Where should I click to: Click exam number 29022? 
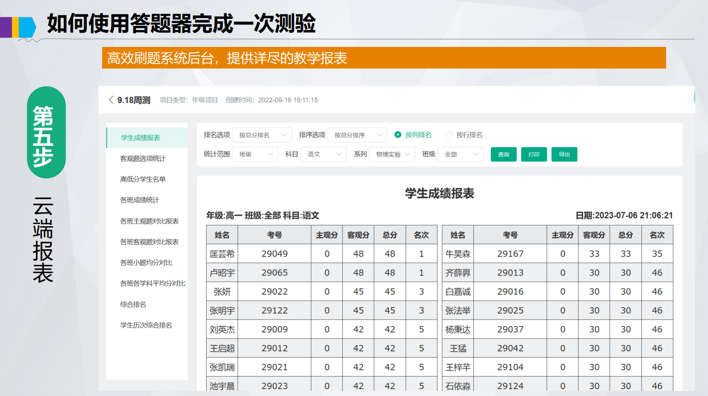tap(275, 292)
